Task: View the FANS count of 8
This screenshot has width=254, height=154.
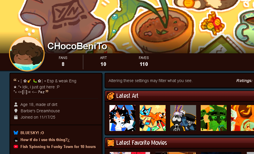Action: click(63, 62)
